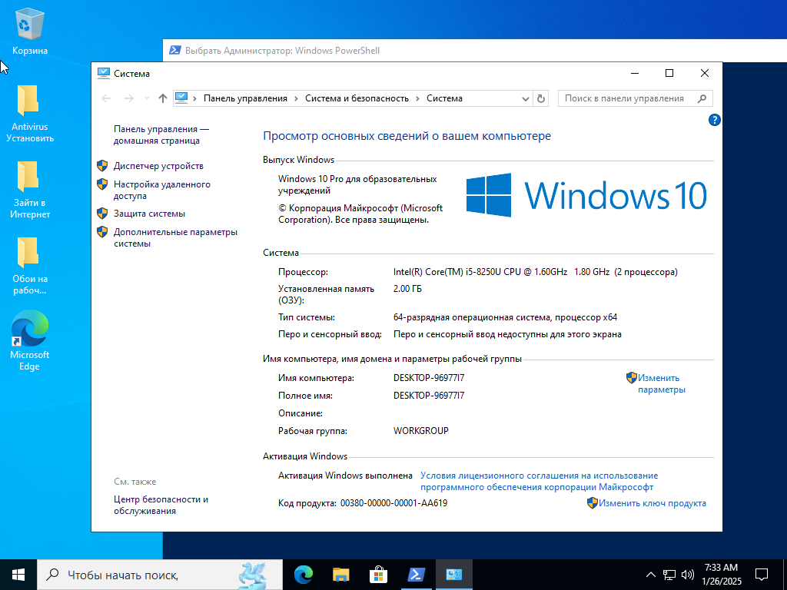This screenshot has width=787, height=590.
Task: Minimize the Система window
Action: pos(635,73)
